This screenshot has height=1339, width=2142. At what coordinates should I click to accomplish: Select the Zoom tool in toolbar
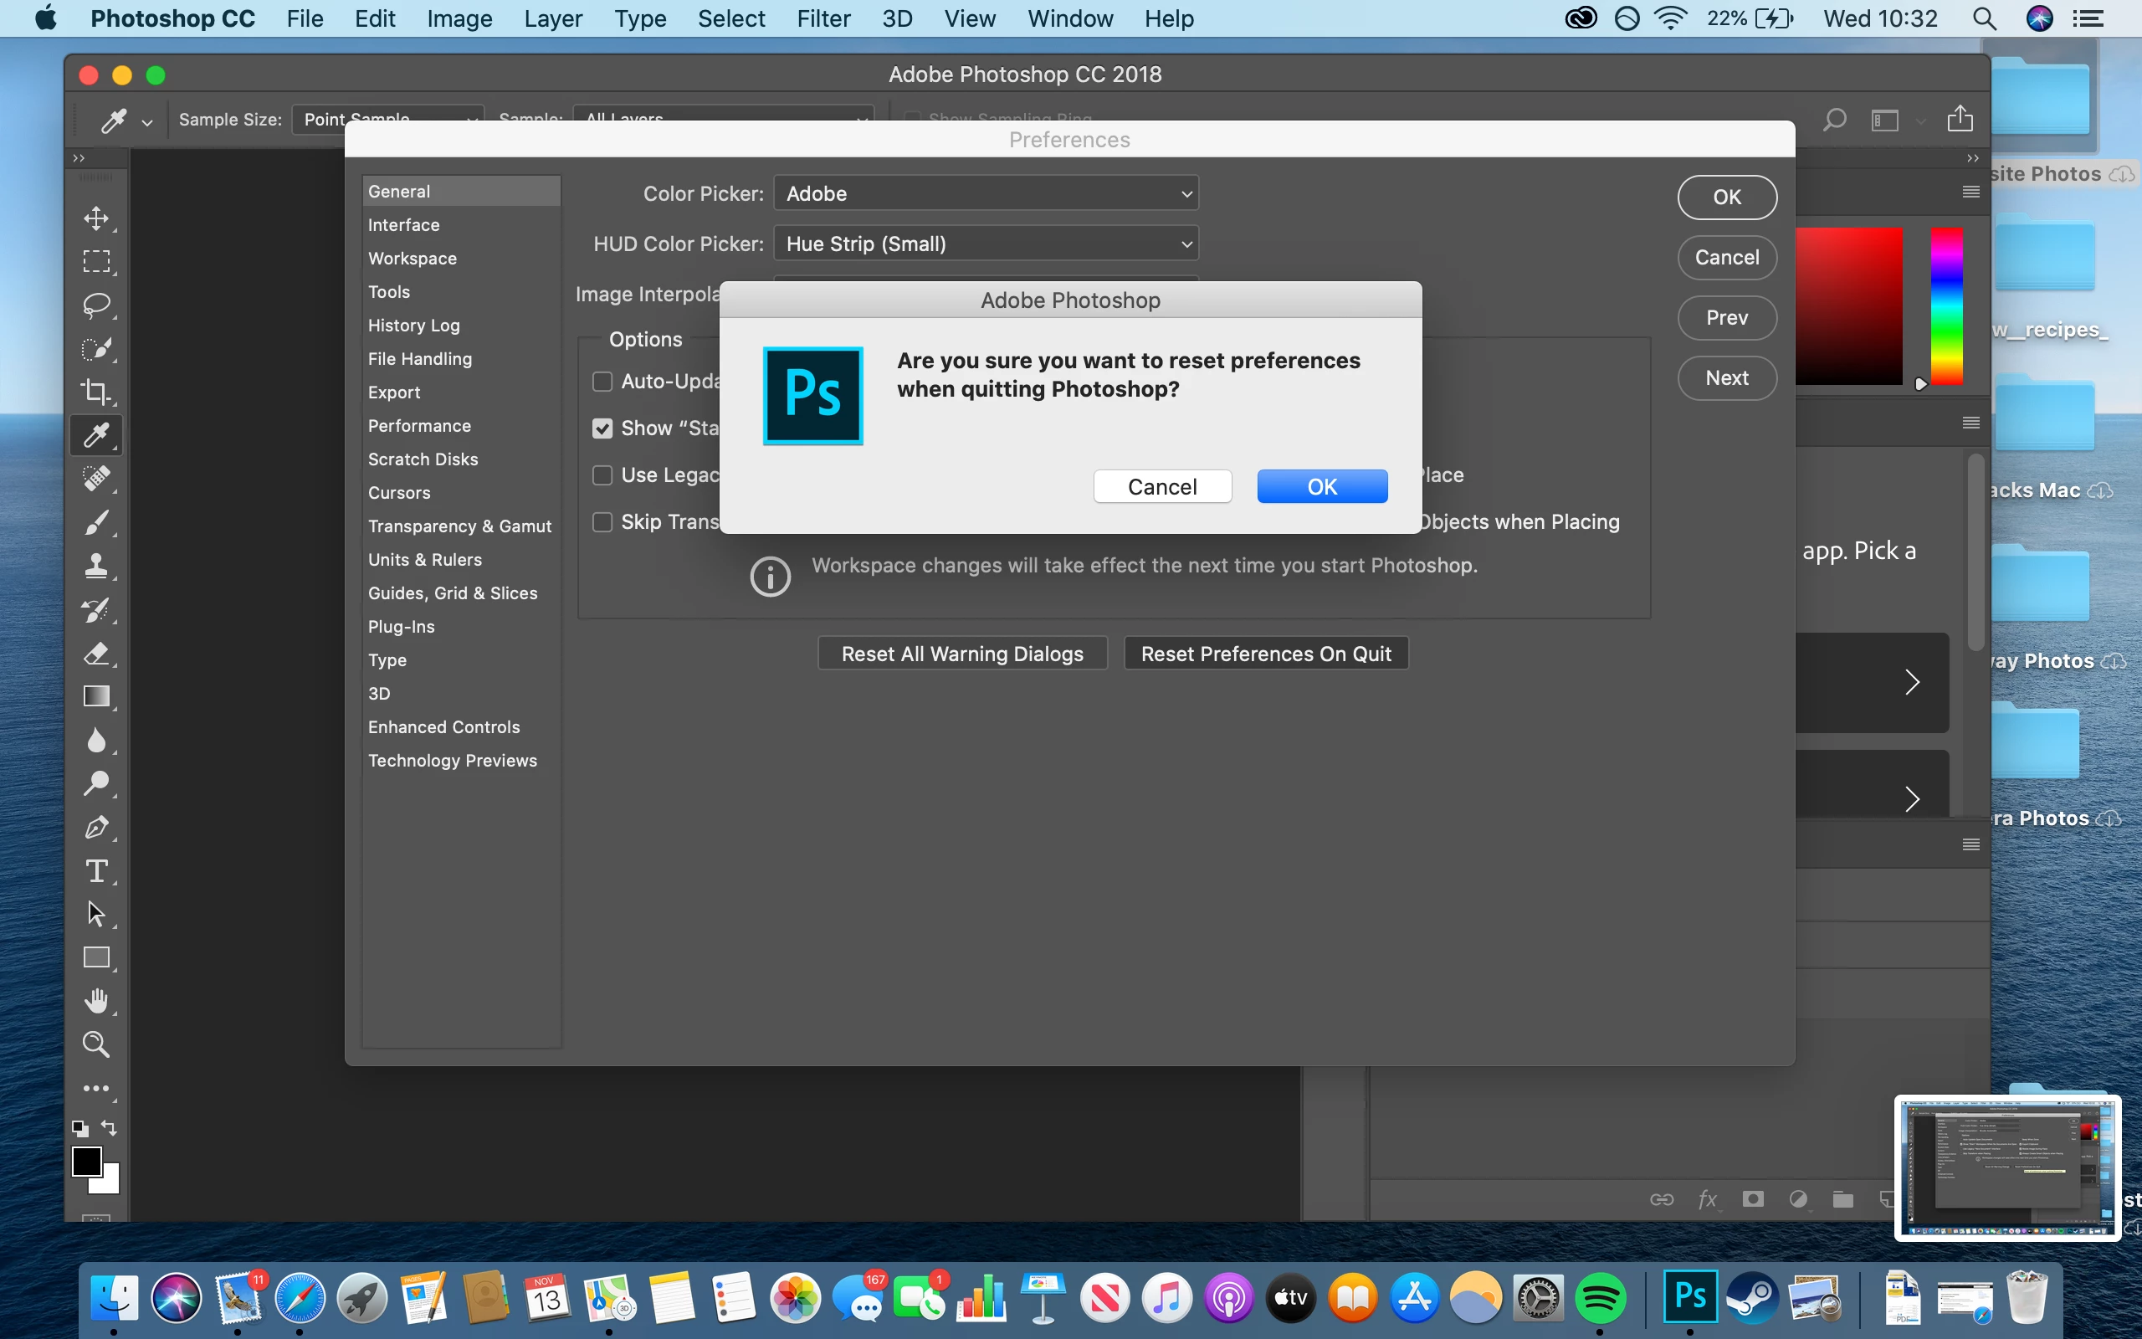[95, 1044]
